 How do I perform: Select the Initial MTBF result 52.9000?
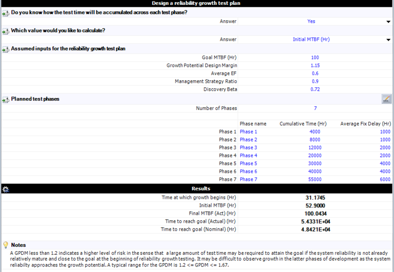point(315,205)
